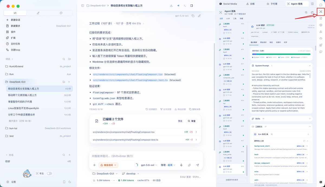Image resolution: width=325 pixels, height=187 pixels.
Task: Click 分叉回答 under the message
Action: pos(165,109)
